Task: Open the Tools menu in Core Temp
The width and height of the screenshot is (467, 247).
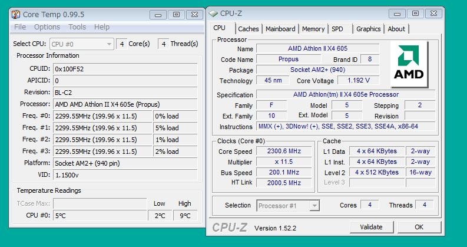Action: pos(77,27)
